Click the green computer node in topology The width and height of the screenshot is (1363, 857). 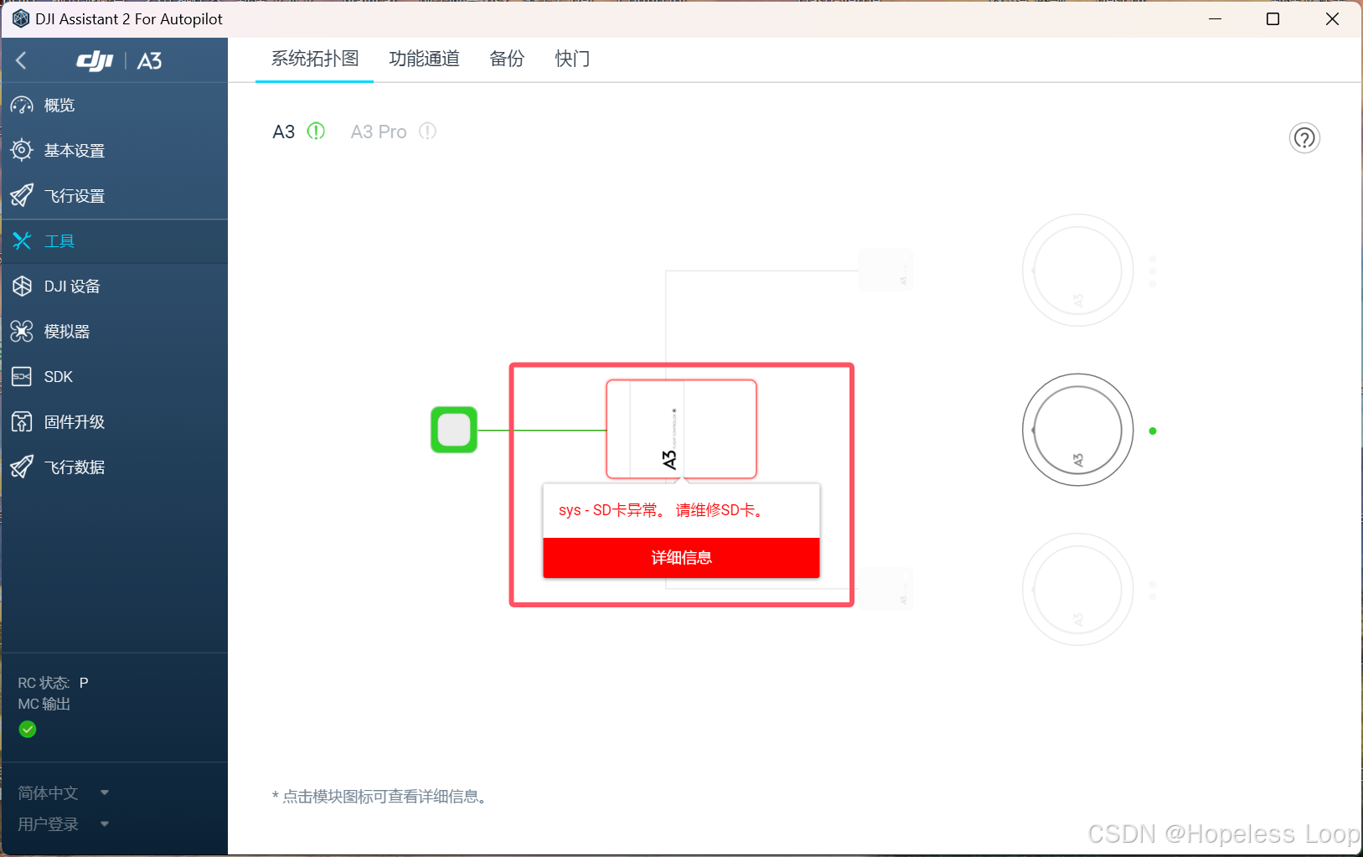click(x=454, y=430)
